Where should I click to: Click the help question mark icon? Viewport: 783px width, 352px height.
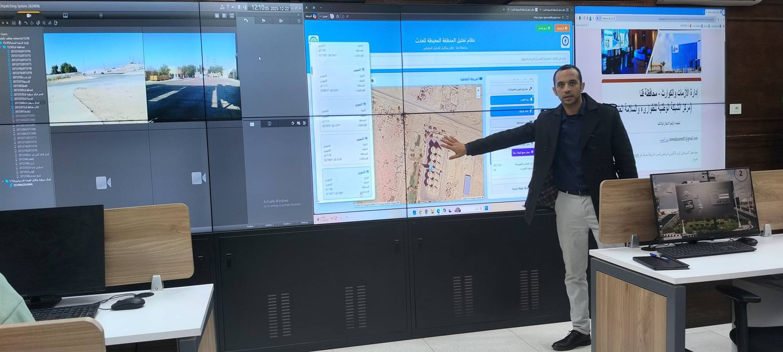click(x=228, y=7)
